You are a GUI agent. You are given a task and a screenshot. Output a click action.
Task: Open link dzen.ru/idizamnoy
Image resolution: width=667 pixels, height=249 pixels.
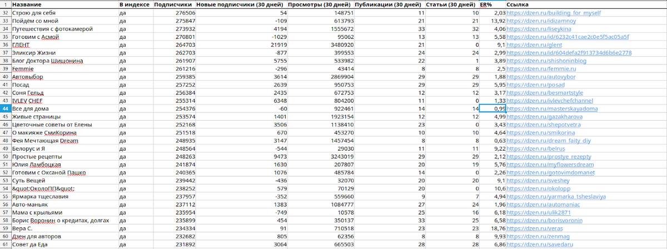click(x=542, y=21)
